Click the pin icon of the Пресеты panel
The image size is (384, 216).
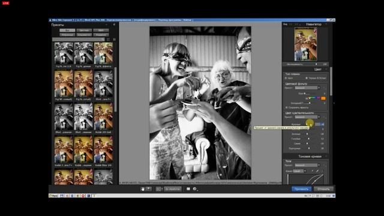(x=114, y=25)
